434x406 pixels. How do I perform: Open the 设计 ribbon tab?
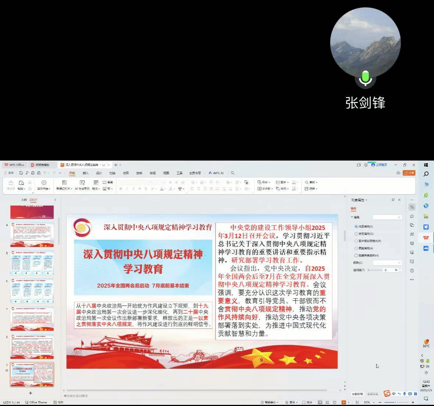(x=99, y=173)
